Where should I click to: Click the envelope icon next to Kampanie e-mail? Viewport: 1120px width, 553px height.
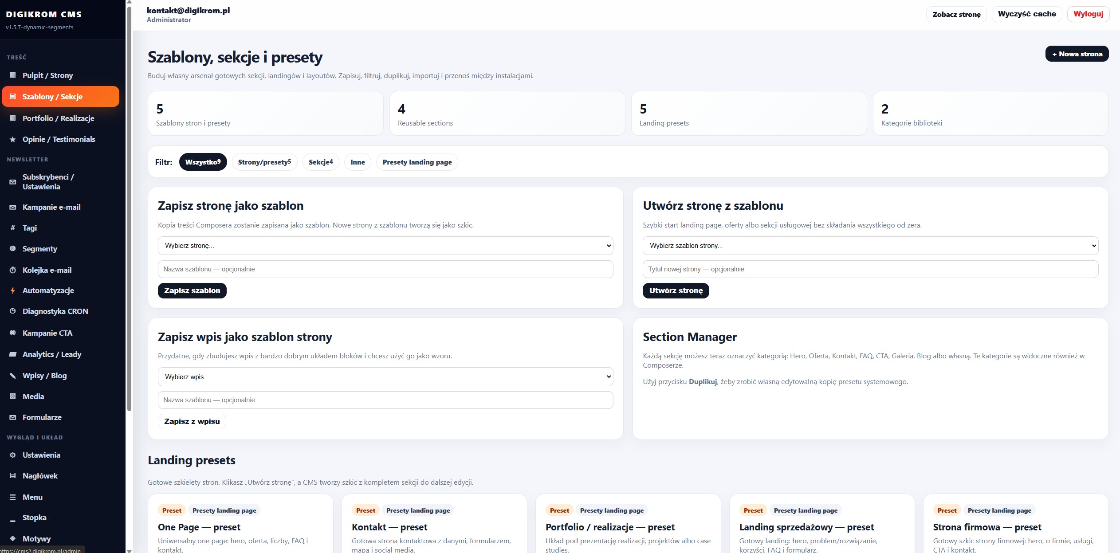(13, 207)
